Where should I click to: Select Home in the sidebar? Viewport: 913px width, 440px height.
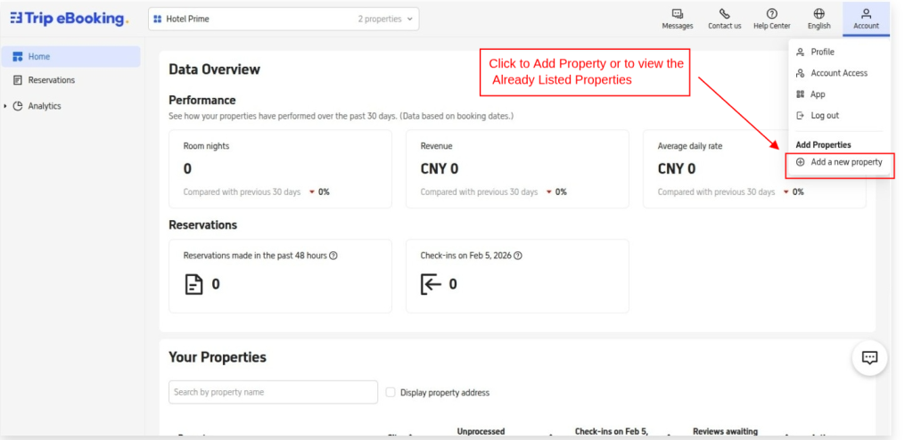click(x=39, y=57)
